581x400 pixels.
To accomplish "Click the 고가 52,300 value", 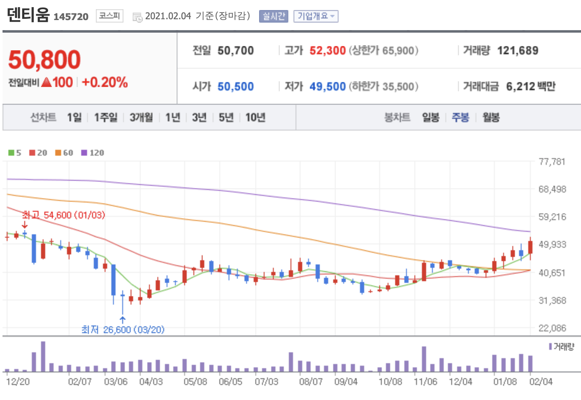I will coord(327,51).
